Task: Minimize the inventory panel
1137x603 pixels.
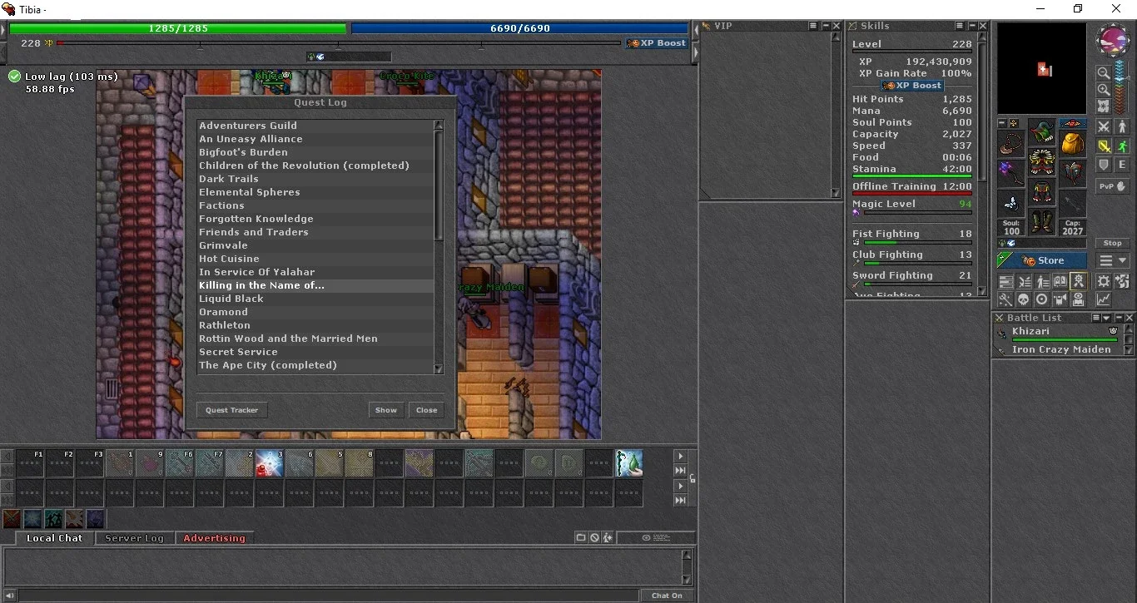Action: pos(1002,123)
